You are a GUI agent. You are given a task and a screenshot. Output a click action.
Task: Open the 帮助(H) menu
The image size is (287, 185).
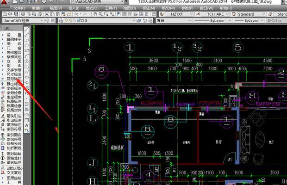tap(226, 8)
